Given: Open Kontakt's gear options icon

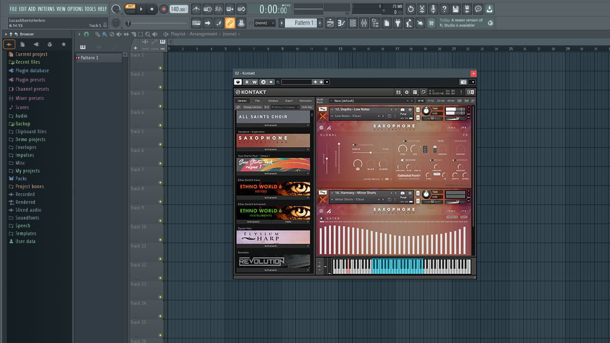Looking at the screenshot, I should 407,92.
